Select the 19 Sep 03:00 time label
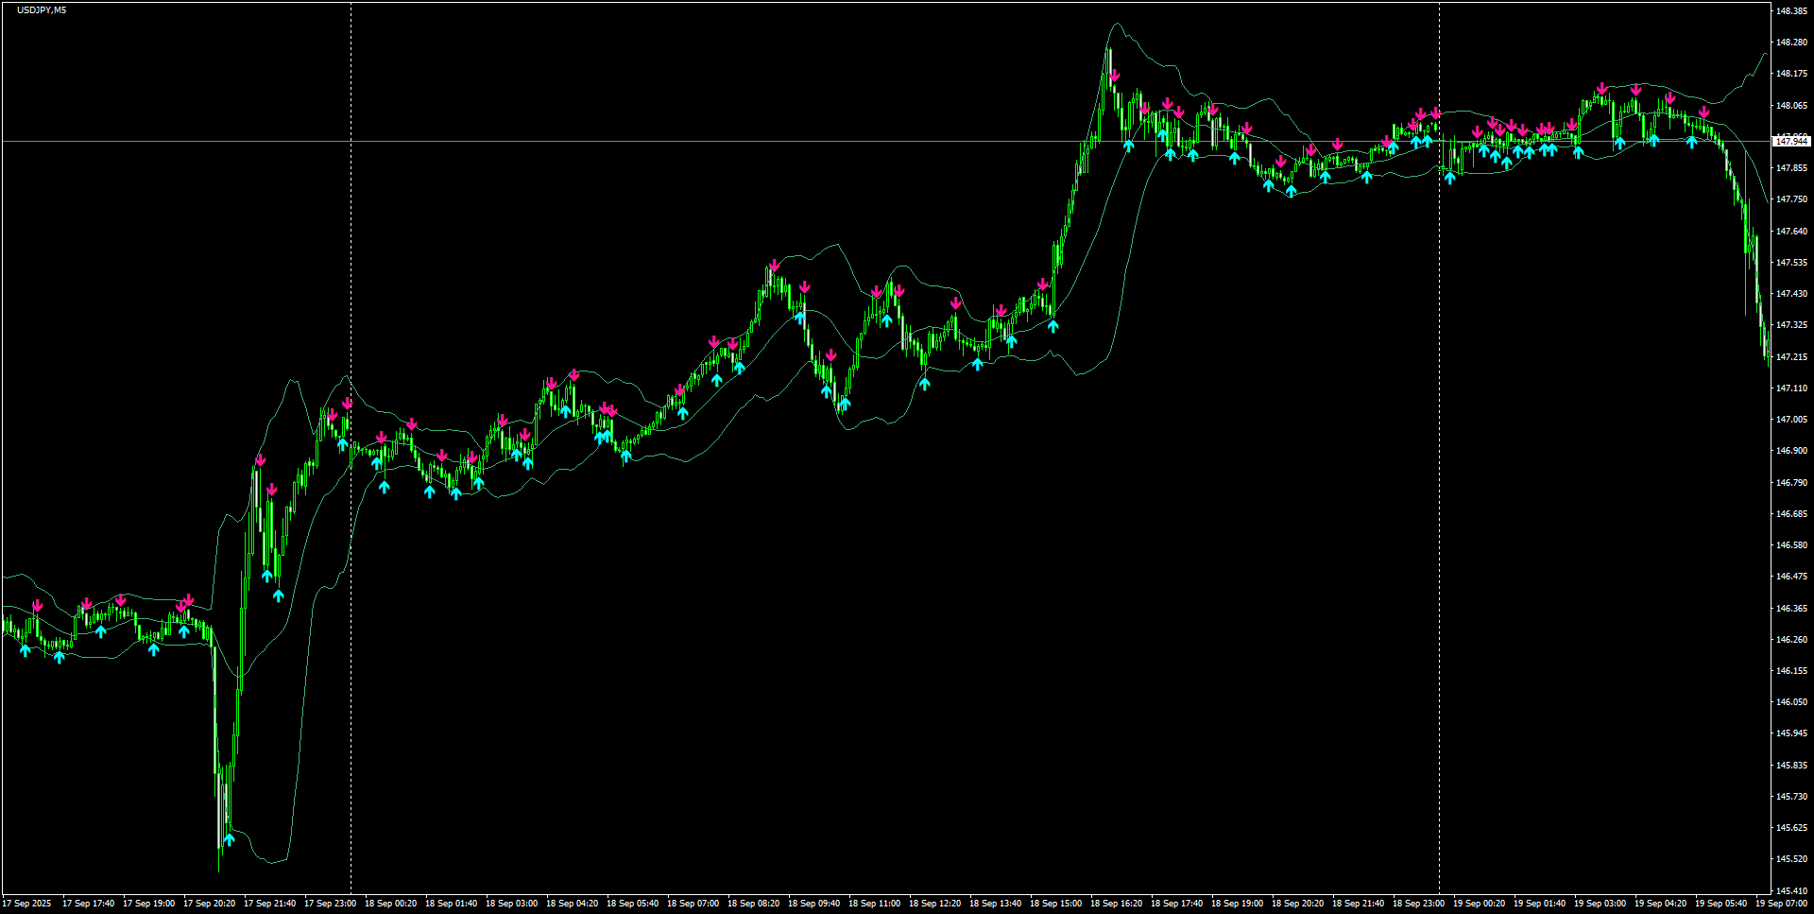Screen dimensions: 1814x914 click(x=1600, y=904)
